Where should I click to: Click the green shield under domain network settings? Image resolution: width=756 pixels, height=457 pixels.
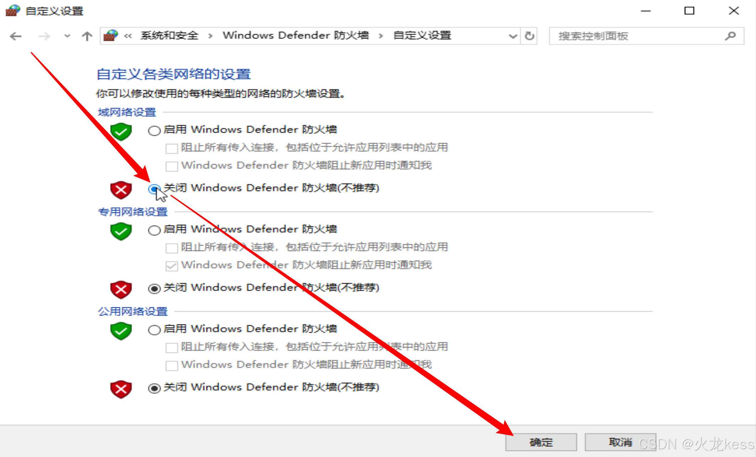click(121, 131)
